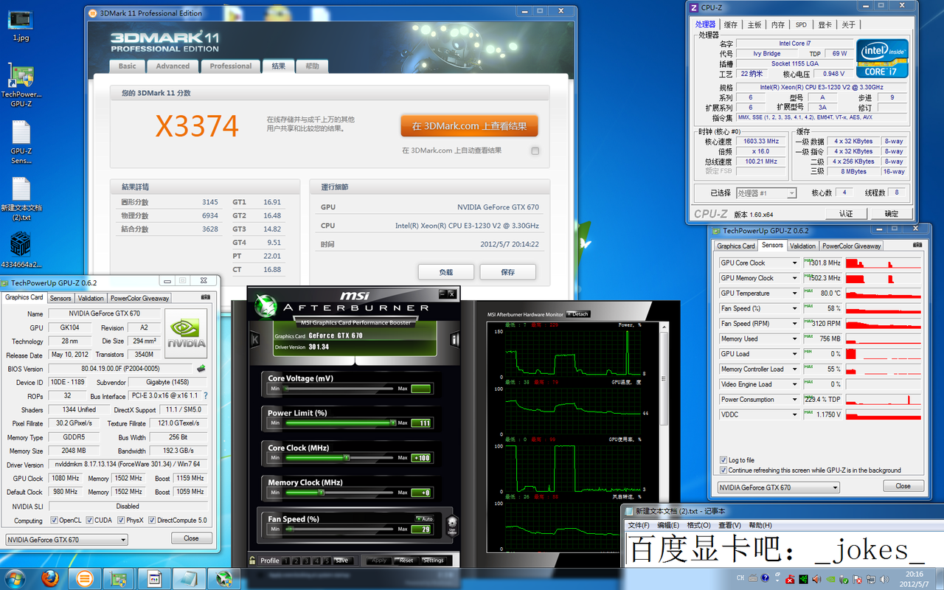This screenshot has height=590, width=944.
Task: Click the orange view results on 3DMark.com button
Action: (x=469, y=125)
